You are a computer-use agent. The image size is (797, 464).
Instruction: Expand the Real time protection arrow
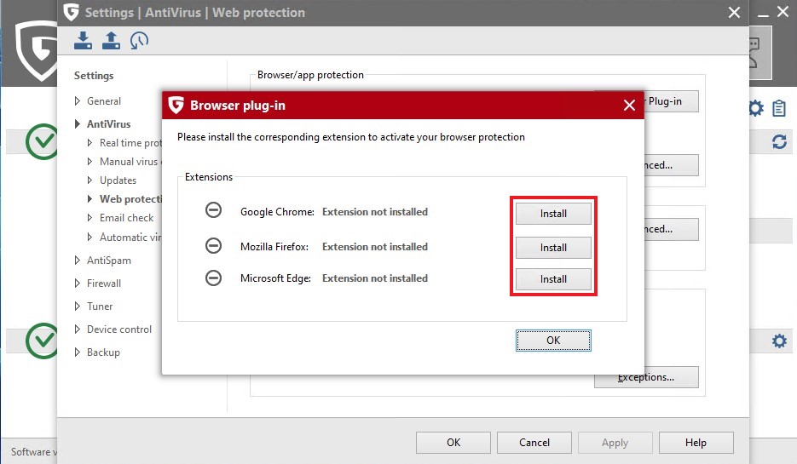click(90, 143)
